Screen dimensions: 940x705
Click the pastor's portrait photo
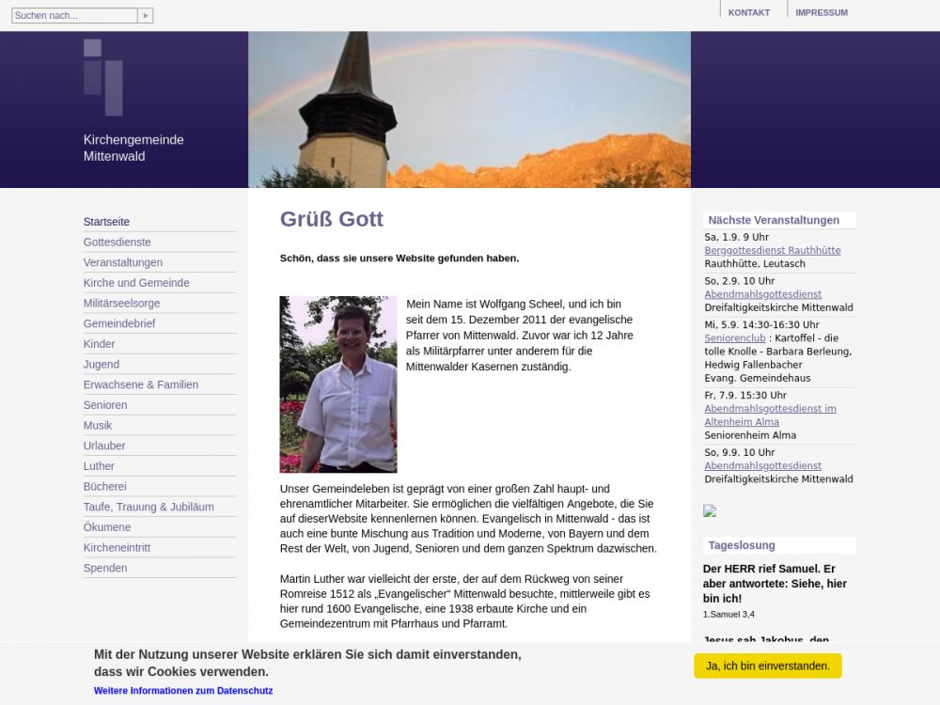338,384
